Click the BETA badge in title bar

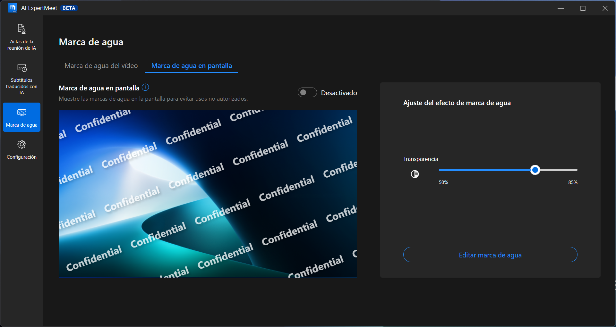click(69, 8)
